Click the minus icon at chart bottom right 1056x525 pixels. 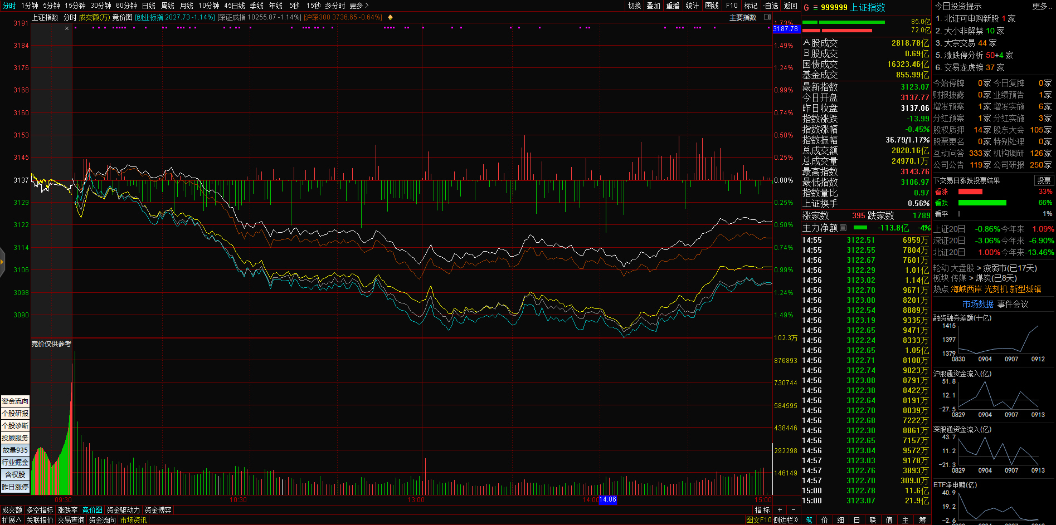[x=794, y=510]
